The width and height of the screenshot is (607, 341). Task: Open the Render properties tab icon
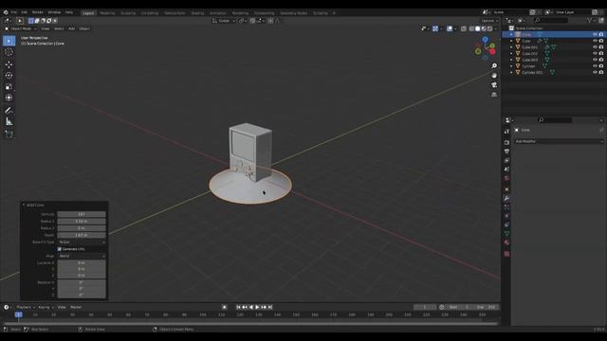pyautogui.click(x=506, y=143)
